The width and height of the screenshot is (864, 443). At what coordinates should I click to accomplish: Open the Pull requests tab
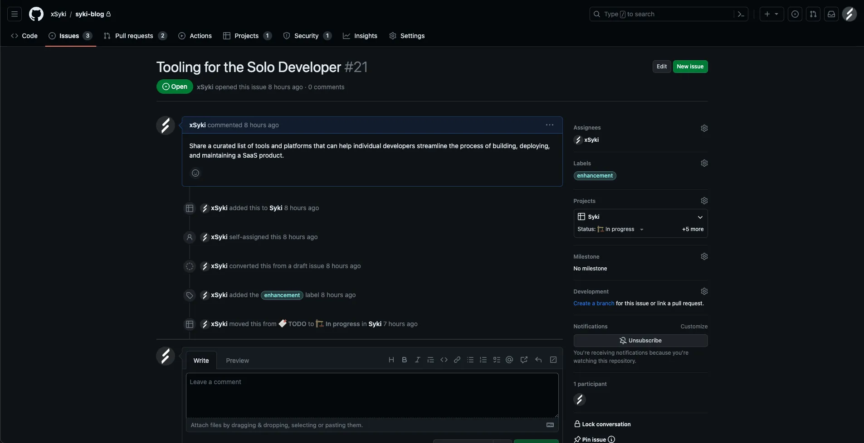coord(134,36)
